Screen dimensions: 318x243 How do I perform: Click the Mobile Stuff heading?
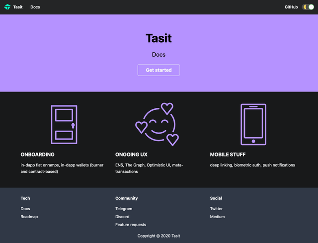click(x=228, y=155)
